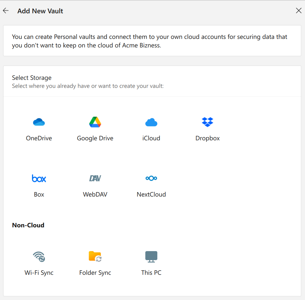Click the NextCloud label
Viewport: 305px width, 300px height.
click(151, 195)
